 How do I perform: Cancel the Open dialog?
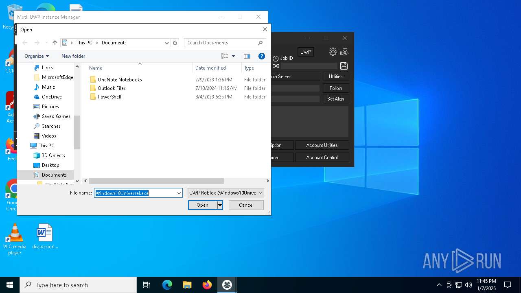point(246,205)
